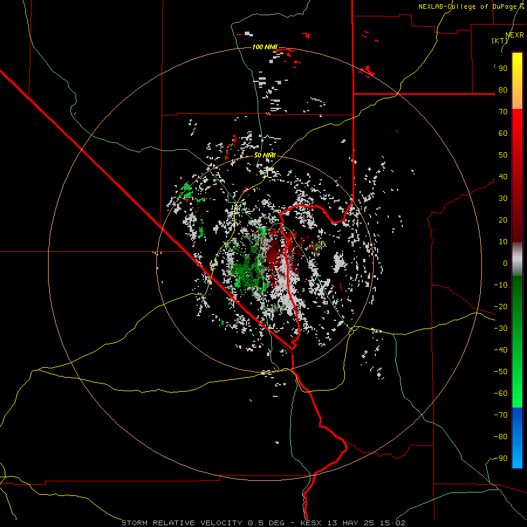Screen dimensions: 527x527
Task: Click the 100 NMI range ring label
Action: 265,47
